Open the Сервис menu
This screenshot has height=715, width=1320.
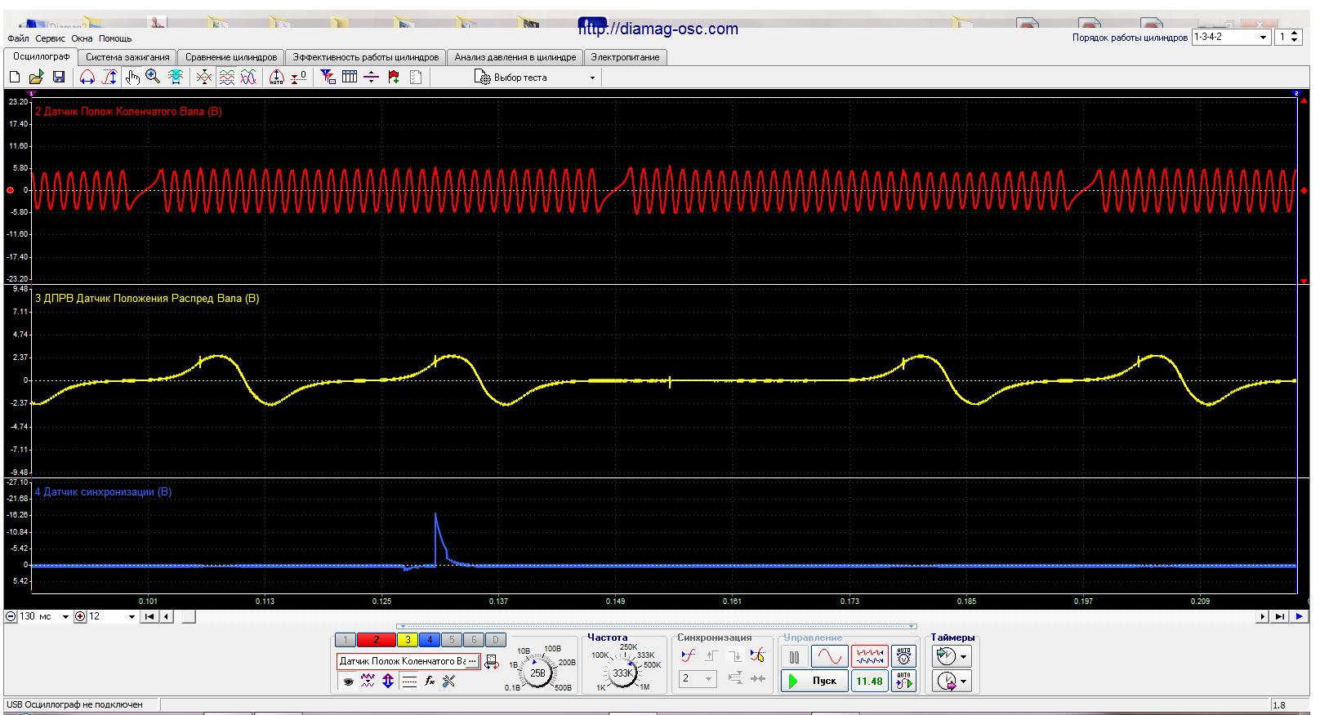pyautogui.click(x=50, y=38)
